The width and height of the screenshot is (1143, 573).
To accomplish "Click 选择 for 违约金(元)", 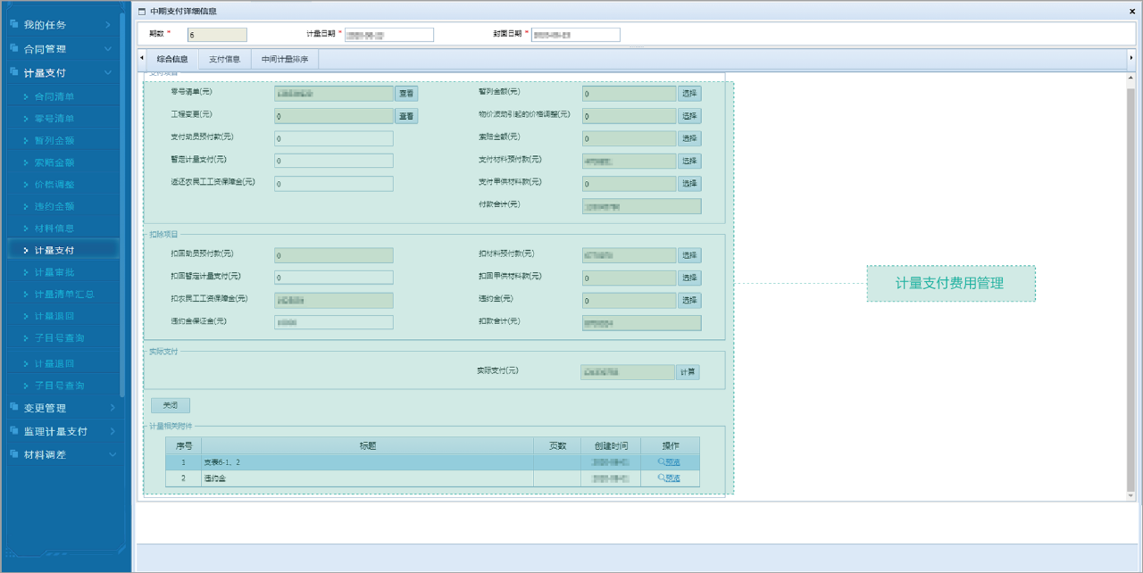I will coord(689,300).
